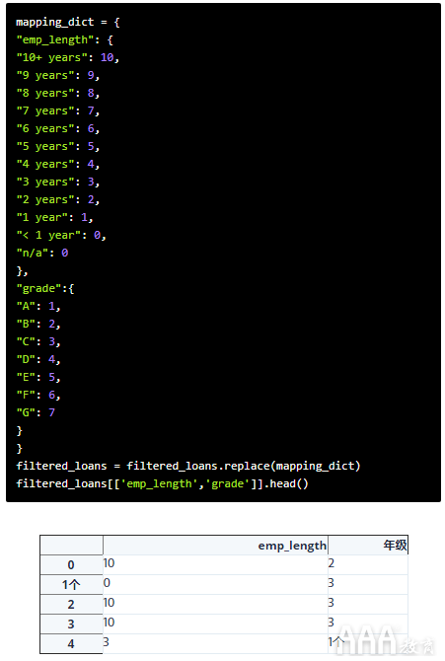Click the "4 years": 4 line
Image resolution: width=445 pixels, height=661 pixels.
pyautogui.click(x=58, y=164)
